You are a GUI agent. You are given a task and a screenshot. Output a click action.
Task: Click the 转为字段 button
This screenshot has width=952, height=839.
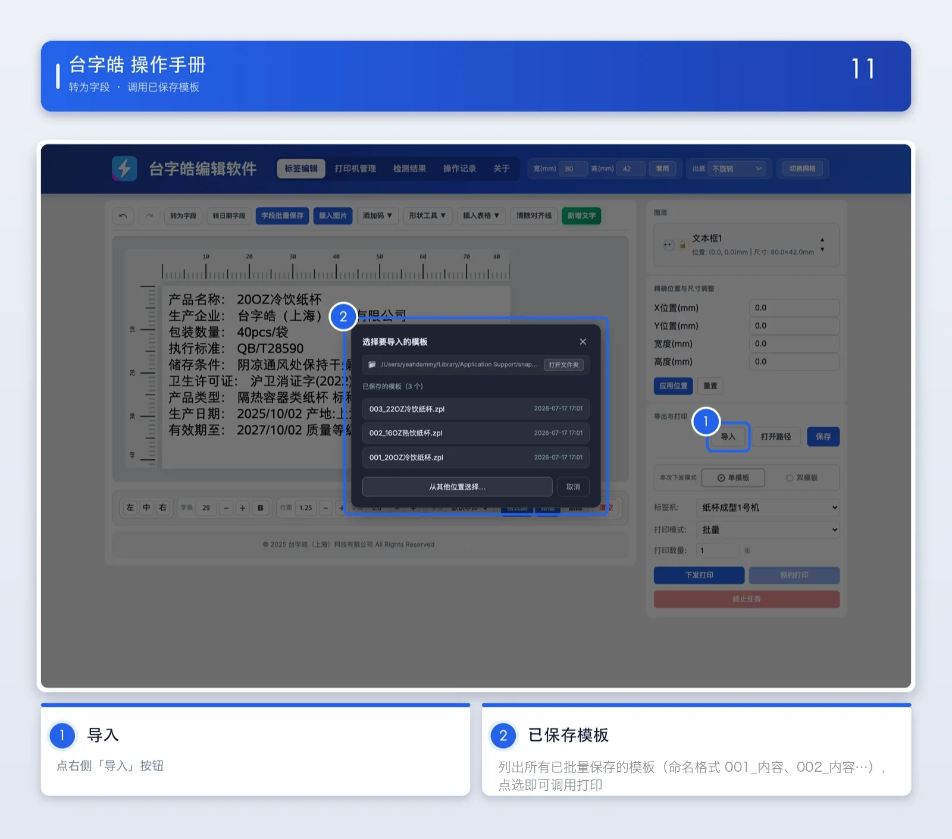tap(183, 215)
